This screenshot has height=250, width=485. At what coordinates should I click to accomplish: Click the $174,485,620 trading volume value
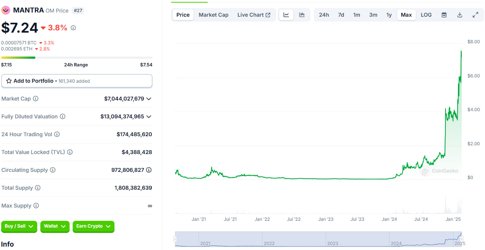click(x=134, y=134)
